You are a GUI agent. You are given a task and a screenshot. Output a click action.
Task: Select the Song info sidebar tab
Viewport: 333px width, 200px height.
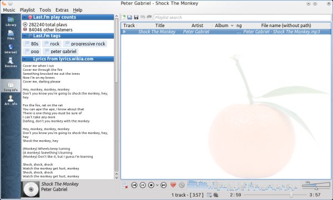point(11,86)
